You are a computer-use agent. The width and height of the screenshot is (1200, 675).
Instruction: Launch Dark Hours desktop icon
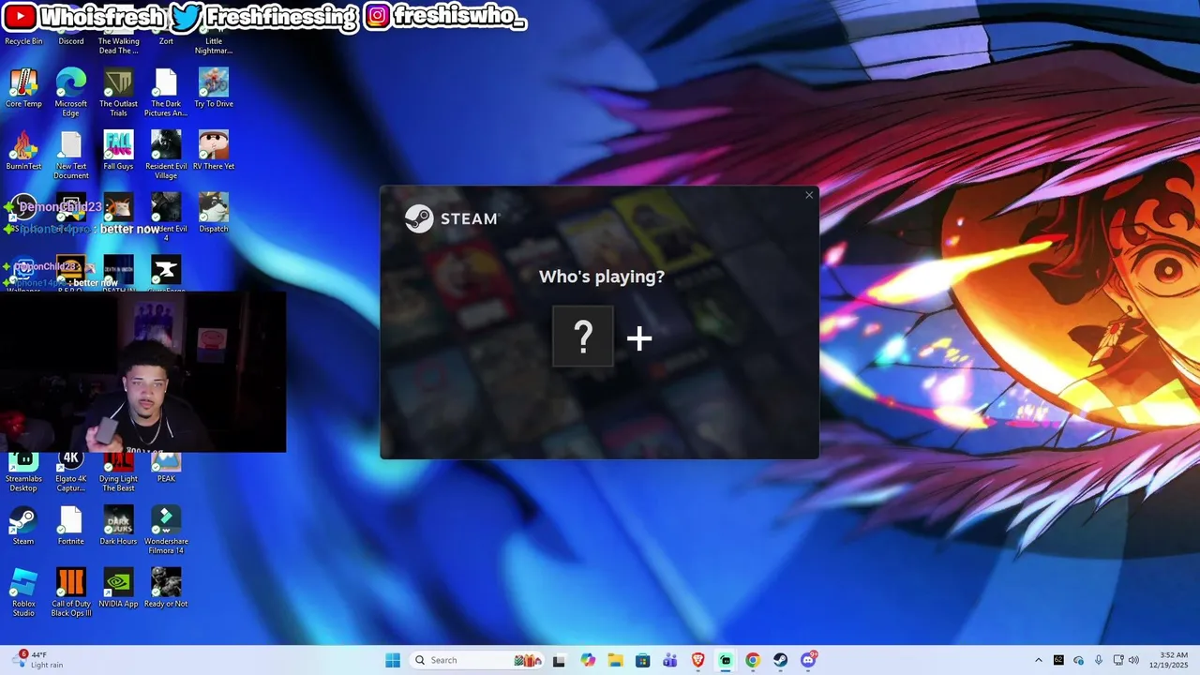click(118, 525)
